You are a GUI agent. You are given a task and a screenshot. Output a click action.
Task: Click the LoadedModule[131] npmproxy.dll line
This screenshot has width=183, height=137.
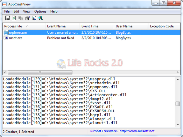coord(60,87)
